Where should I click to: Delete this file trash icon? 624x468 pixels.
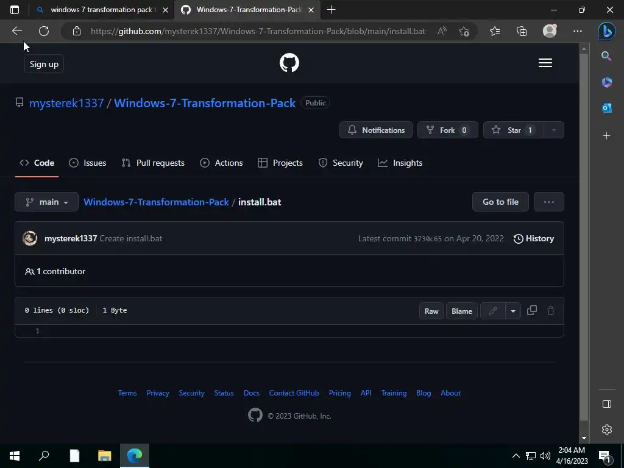click(x=551, y=310)
